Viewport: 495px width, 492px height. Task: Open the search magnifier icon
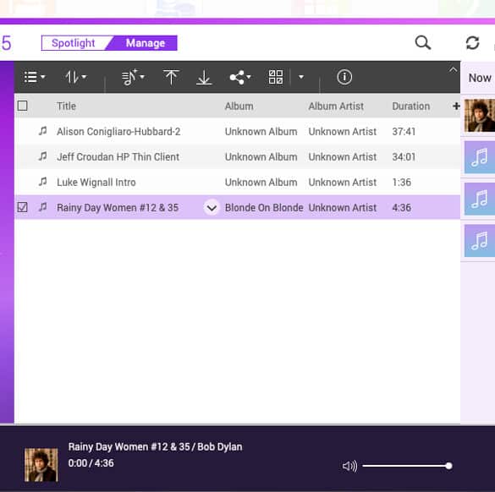[423, 42]
